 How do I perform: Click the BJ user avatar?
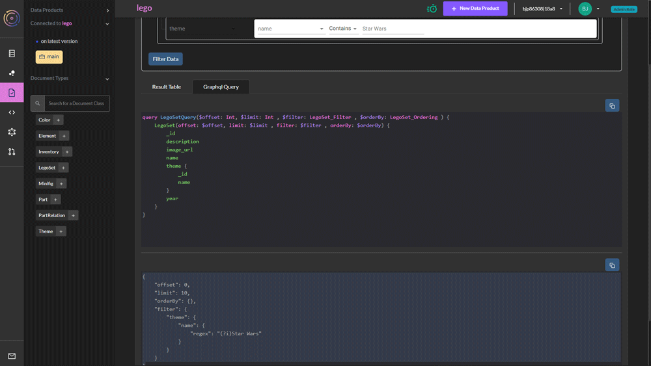pyautogui.click(x=585, y=8)
